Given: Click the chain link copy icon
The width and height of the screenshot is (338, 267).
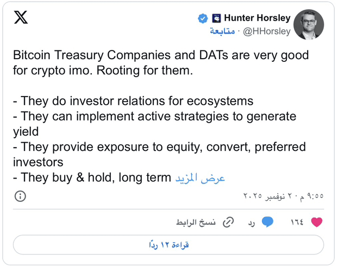Looking at the screenshot, I should [x=229, y=222].
